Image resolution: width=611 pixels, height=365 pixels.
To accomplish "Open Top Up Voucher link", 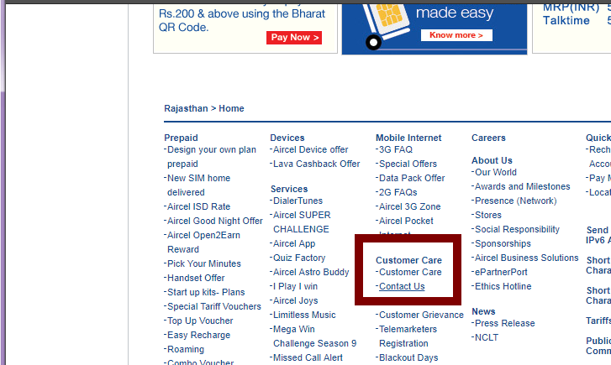I will coord(200,321).
